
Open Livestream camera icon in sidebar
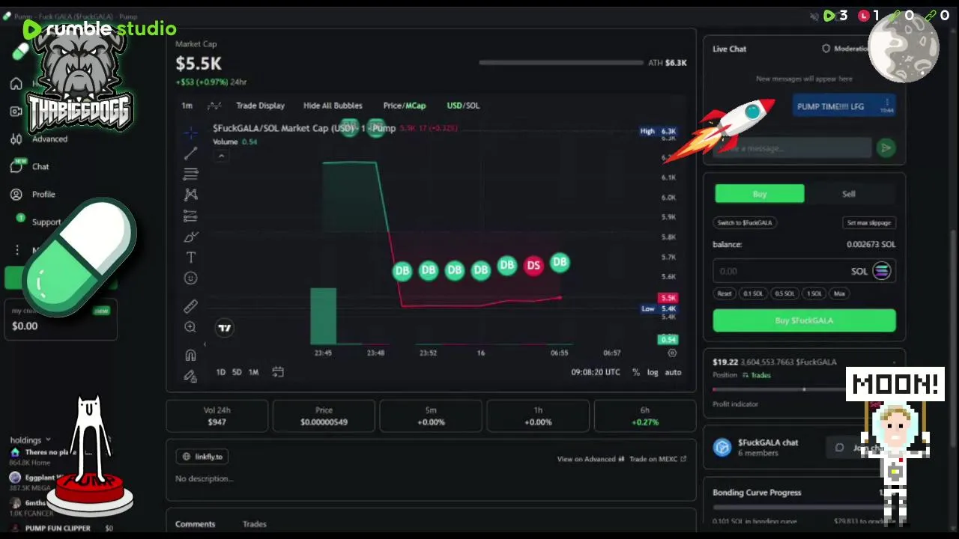[16, 112]
